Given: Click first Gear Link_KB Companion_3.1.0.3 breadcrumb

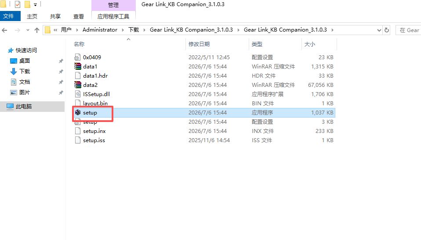Looking at the screenshot, I should click(191, 30).
